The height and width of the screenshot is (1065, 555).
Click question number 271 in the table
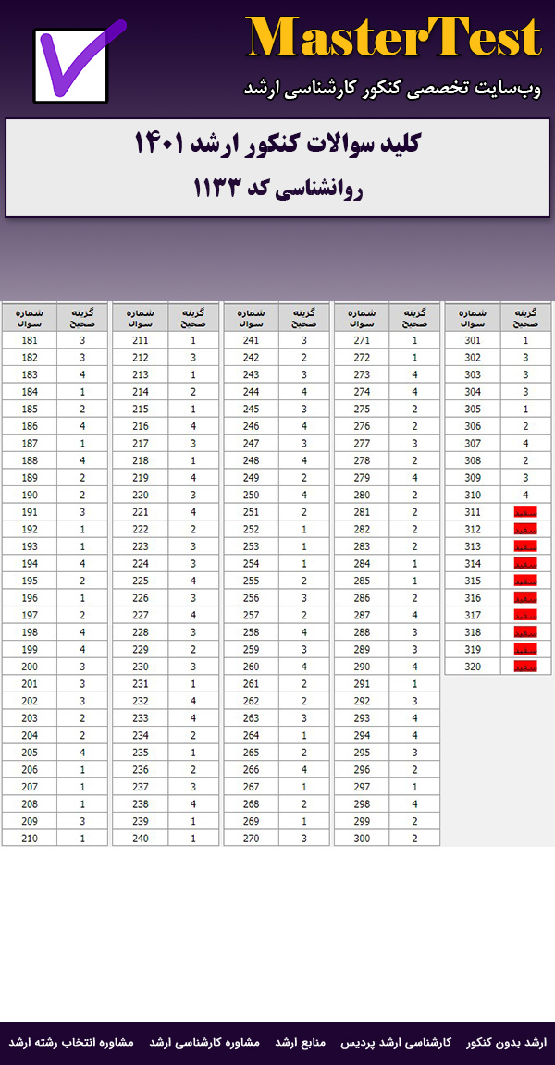[362, 340]
